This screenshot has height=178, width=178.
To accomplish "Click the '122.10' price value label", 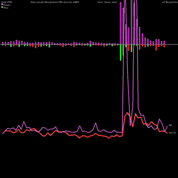I will click(x=172, y=133).
